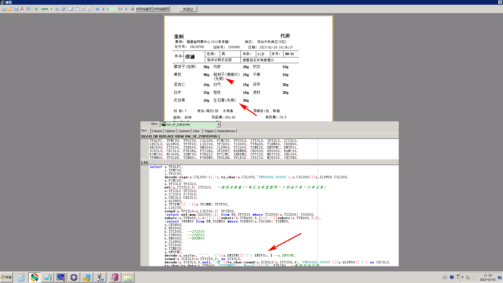
Task: Click the binoculars find icon
Action: (28, 9)
